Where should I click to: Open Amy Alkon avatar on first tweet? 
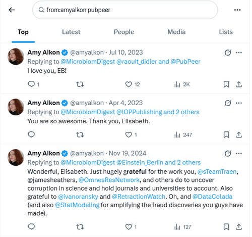click(16, 57)
